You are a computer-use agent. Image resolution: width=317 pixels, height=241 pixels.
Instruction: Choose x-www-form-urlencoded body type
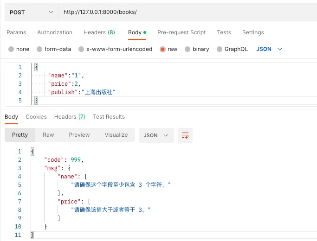pos(81,49)
